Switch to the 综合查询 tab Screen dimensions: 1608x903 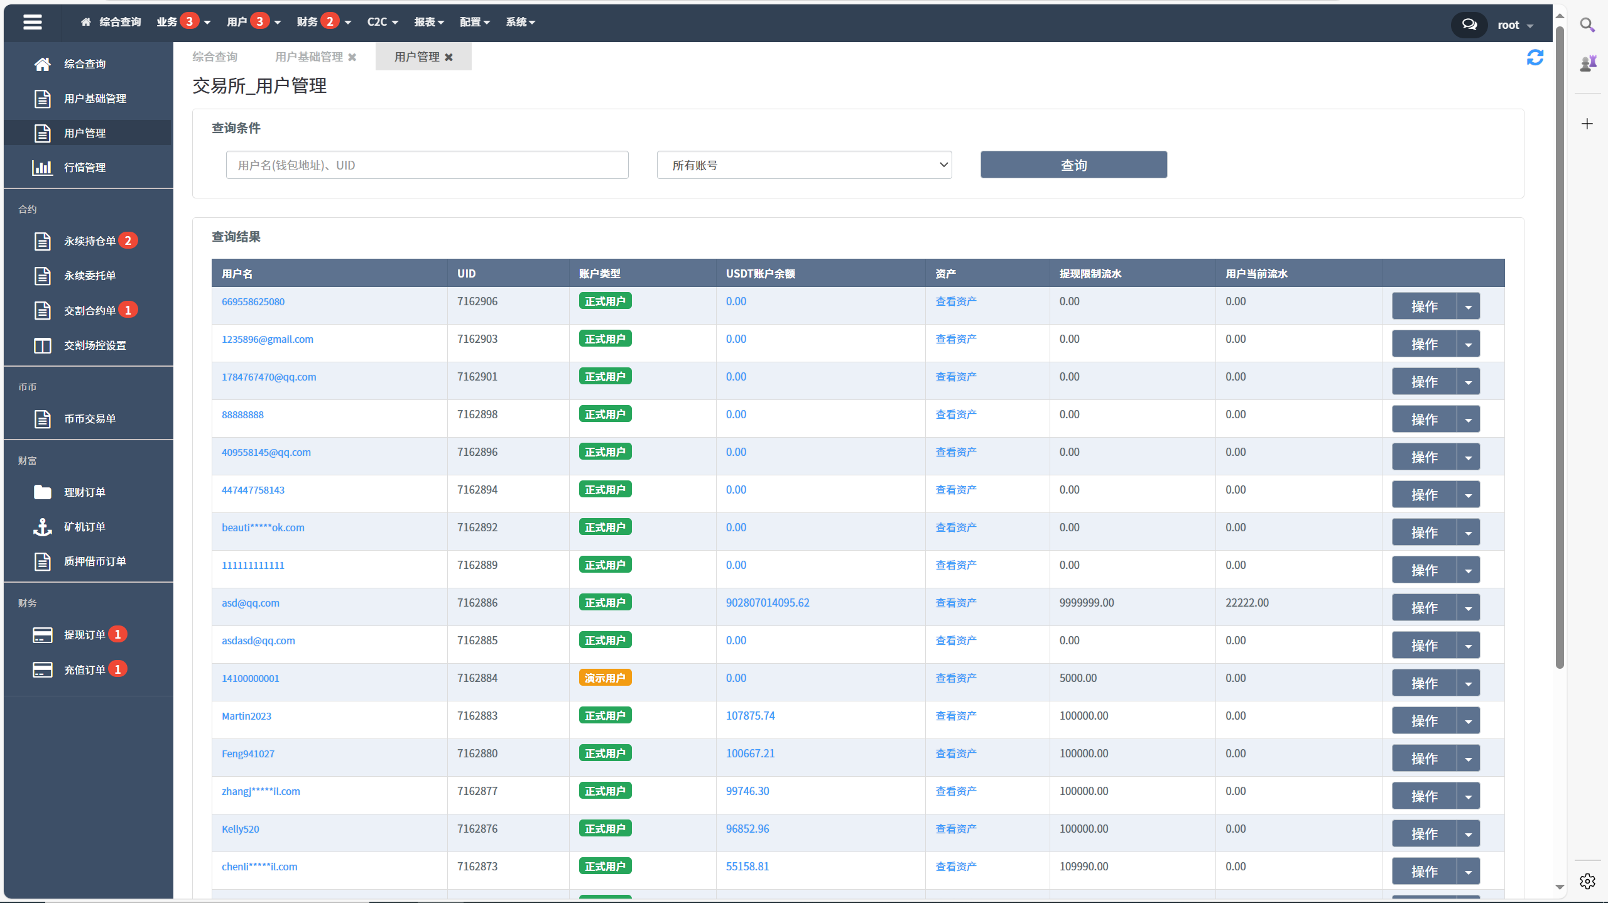pos(215,57)
